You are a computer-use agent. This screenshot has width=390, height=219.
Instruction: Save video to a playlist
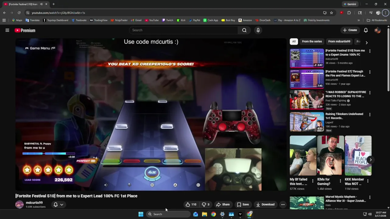243,204
